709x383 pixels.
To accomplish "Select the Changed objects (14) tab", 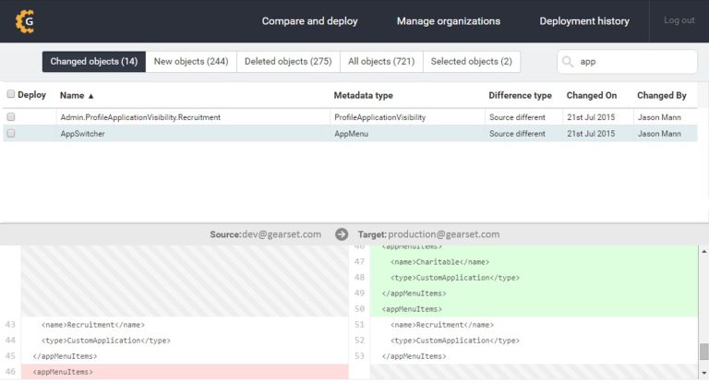I will click(93, 62).
